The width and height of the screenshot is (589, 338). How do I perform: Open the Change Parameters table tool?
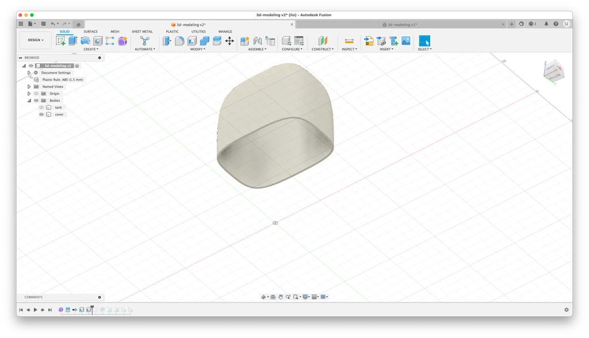tap(299, 41)
